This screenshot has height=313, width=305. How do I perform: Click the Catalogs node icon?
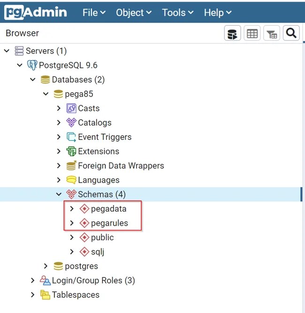(x=71, y=122)
